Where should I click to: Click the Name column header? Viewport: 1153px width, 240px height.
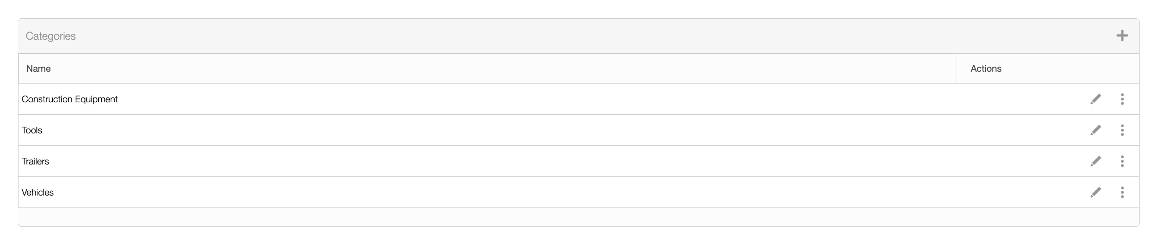[x=38, y=68]
